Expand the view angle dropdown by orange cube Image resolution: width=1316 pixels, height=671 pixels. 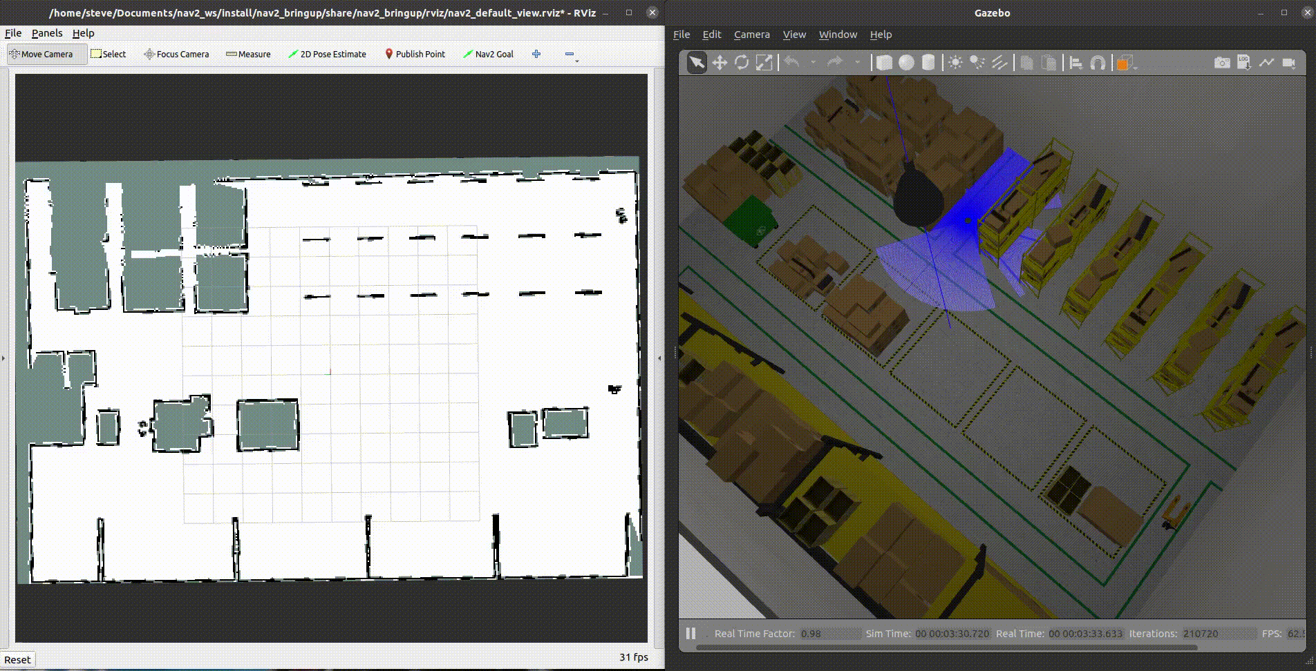click(x=1135, y=68)
